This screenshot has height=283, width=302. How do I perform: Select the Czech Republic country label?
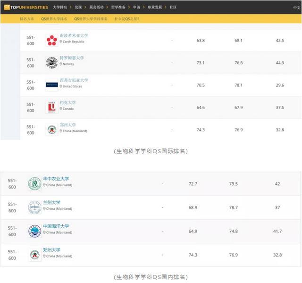[74, 42]
